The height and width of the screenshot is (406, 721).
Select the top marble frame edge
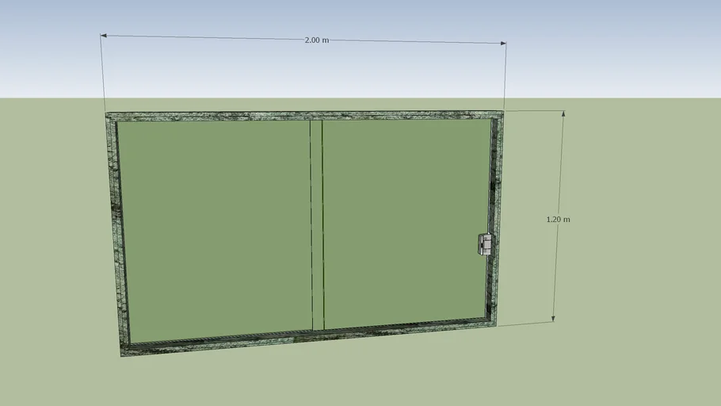click(x=305, y=116)
